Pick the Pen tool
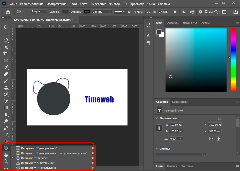Viewport: 240px width, 171px height. 6,128
